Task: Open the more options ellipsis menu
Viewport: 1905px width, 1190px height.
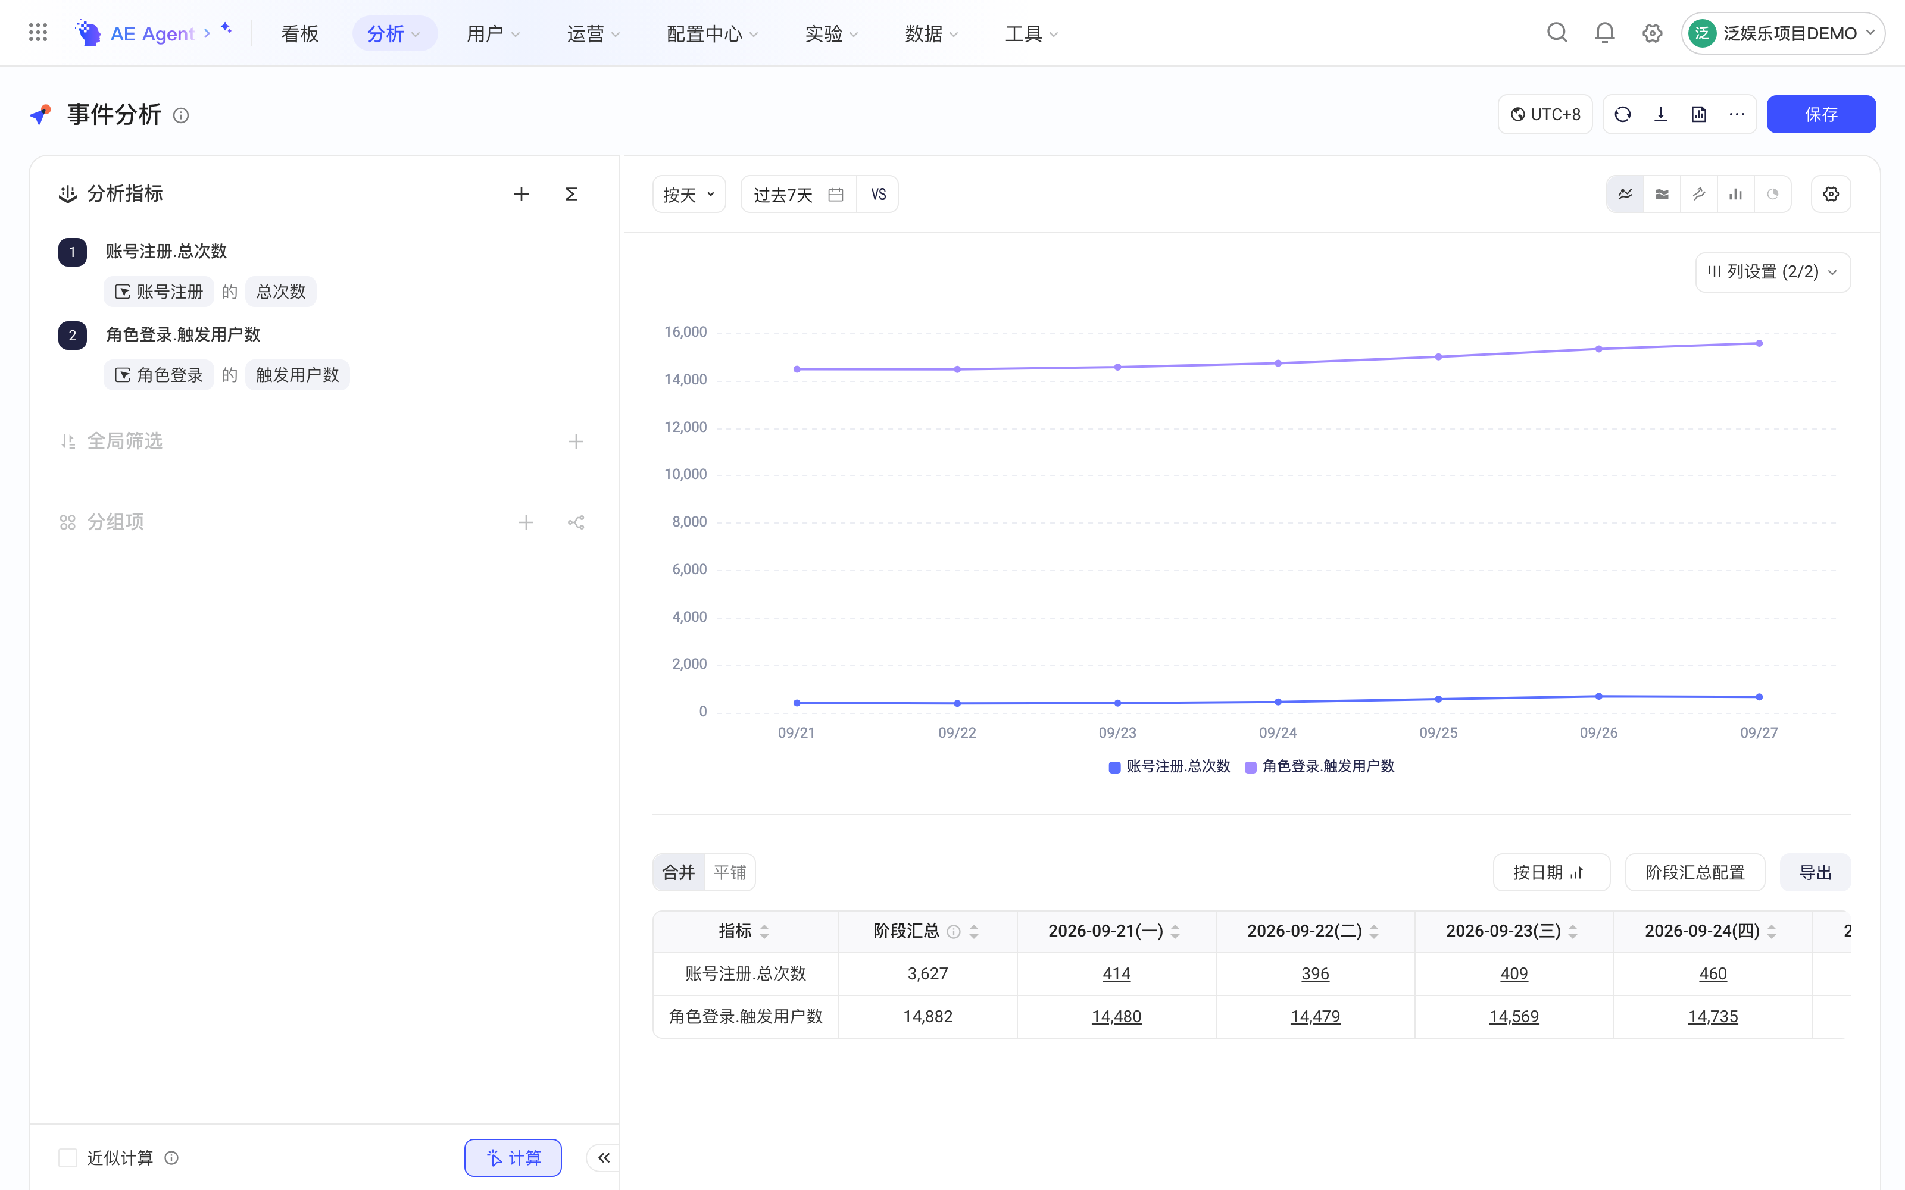Action: [1737, 114]
